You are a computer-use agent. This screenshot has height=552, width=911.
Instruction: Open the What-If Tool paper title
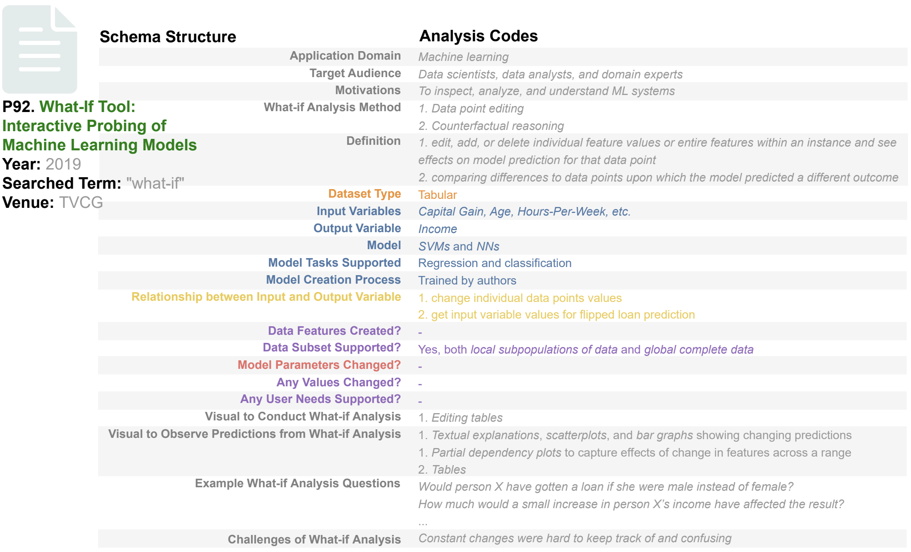point(99,126)
